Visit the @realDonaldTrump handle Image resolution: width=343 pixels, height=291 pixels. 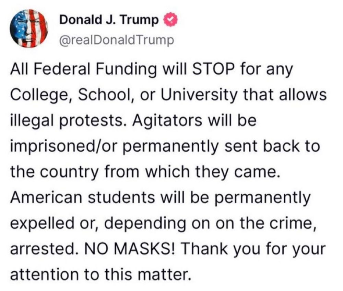click(117, 40)
